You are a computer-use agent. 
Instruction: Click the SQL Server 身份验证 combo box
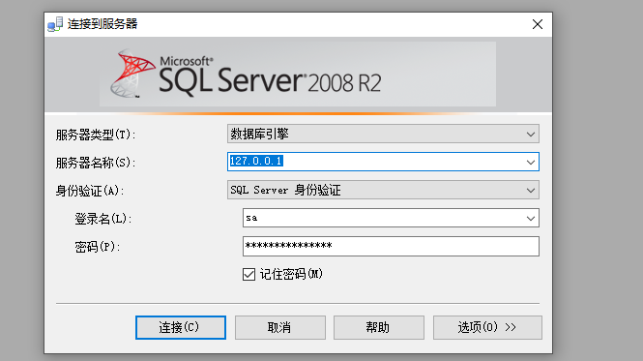click(x=383, y=190)
